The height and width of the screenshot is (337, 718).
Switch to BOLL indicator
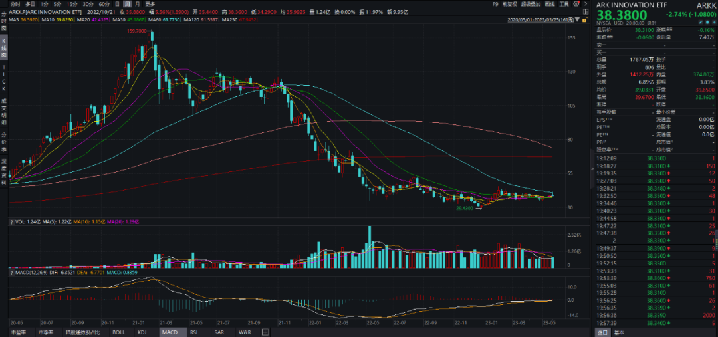[x=118, y=332]
